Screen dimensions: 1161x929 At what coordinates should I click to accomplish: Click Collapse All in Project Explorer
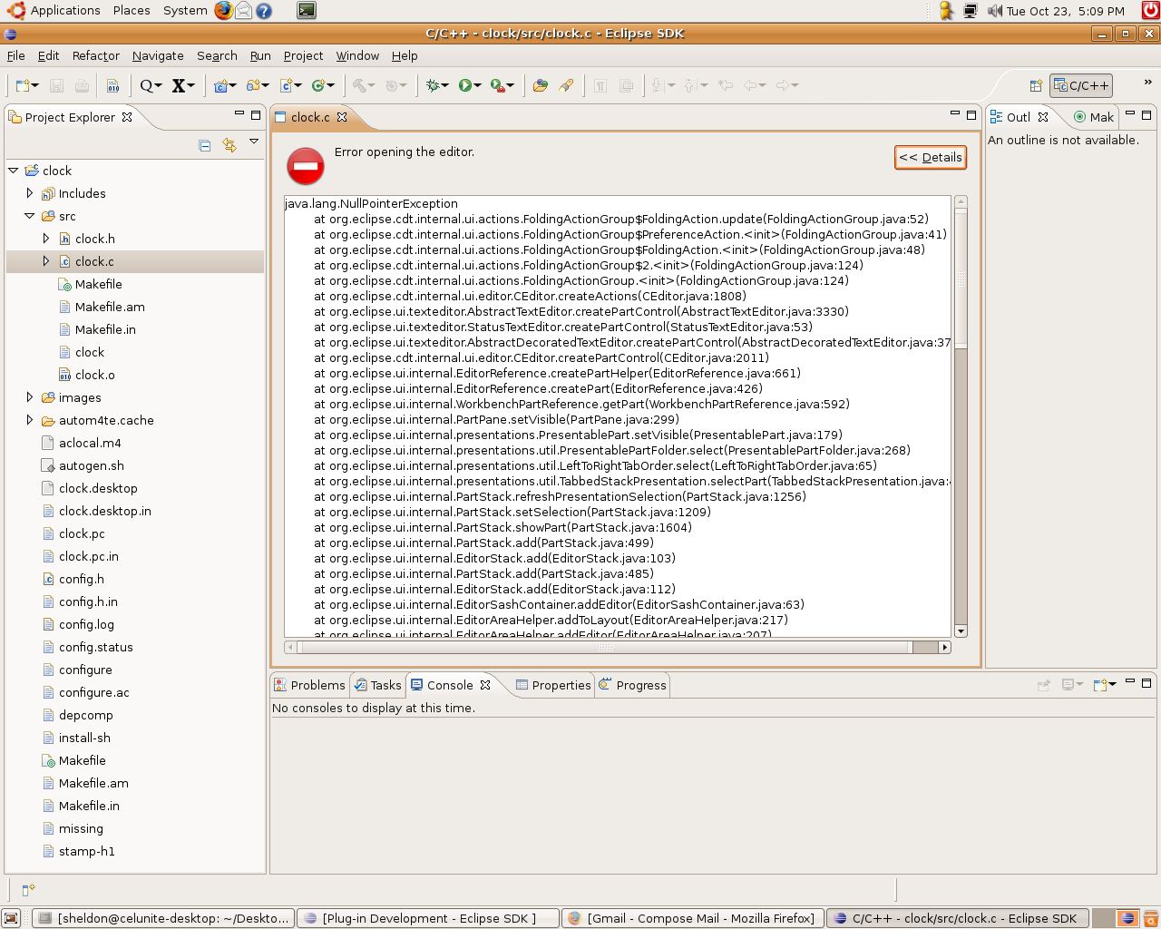(x=205, y=145)
